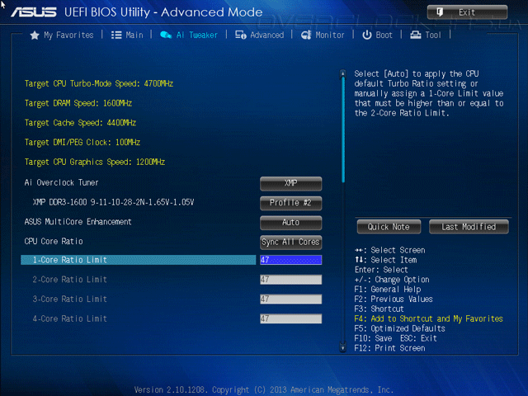Click Target CPU Turbo-Mode Speed text
Viewport: 528px width, 396px height.
[99, 83]
